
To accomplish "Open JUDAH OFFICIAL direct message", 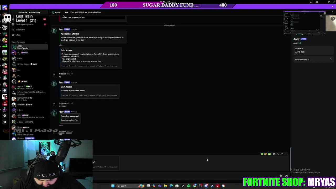I will (x=29, y=122).
